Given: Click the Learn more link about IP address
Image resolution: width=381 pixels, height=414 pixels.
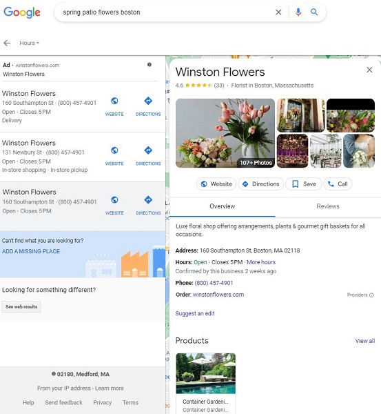Looking at the screenshot, I should [109, 388].
